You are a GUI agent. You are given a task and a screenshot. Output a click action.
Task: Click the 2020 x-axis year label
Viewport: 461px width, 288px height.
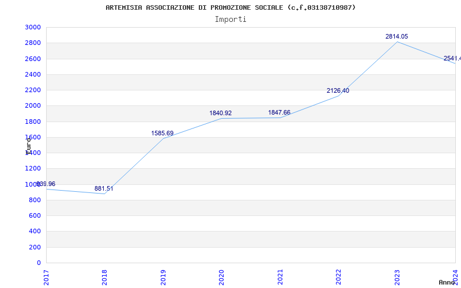coord(221,277)
